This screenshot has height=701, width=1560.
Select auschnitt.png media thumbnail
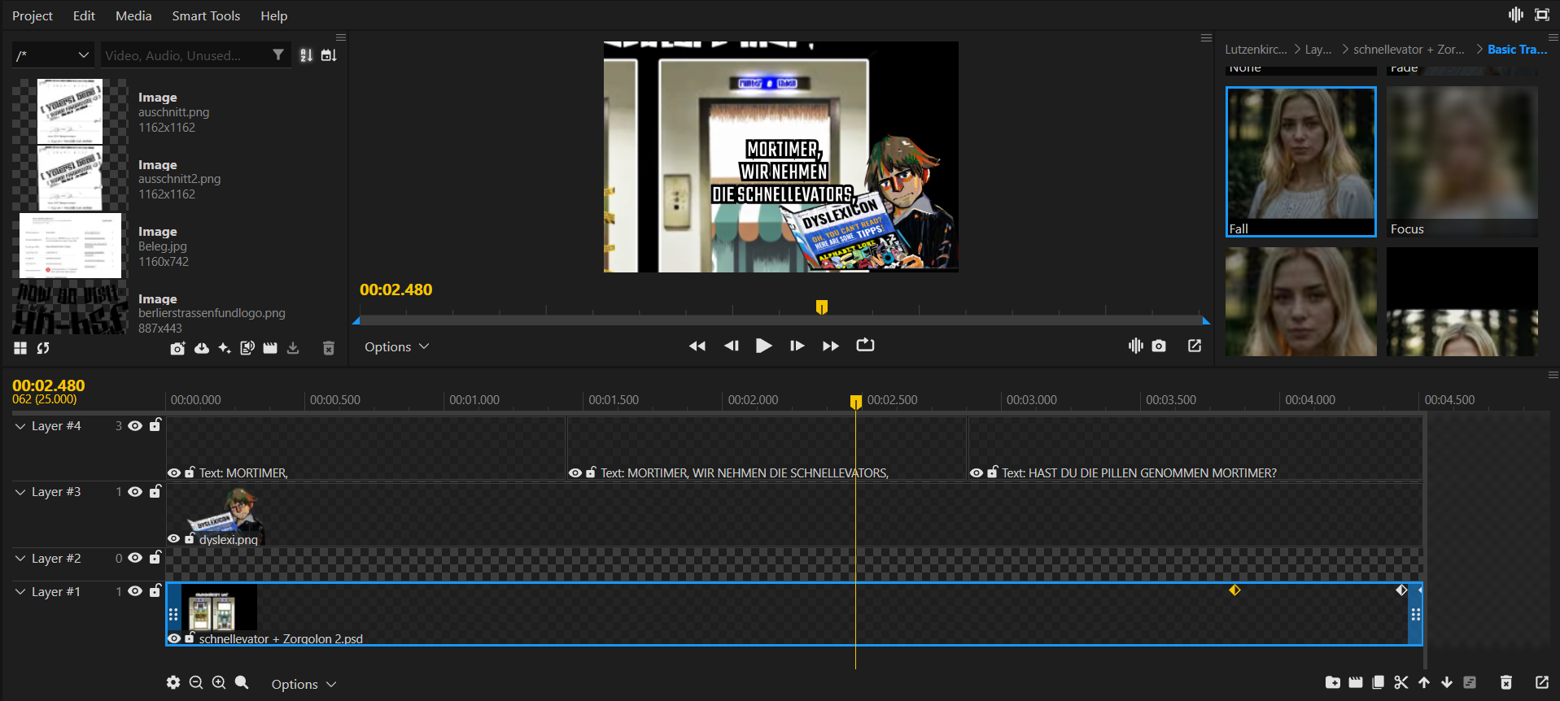coord(70,111)
